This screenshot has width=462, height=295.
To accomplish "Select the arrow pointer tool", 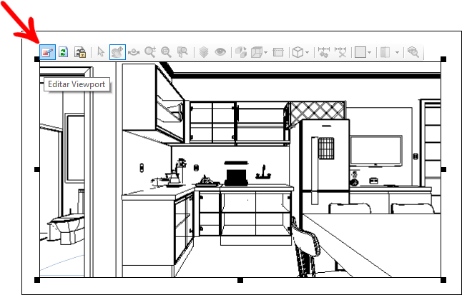I will click(101, 52).
